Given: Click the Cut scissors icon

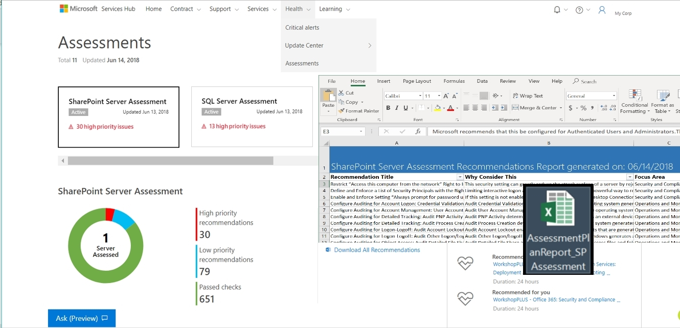Looking at the screenshot, I should point(342,93).
